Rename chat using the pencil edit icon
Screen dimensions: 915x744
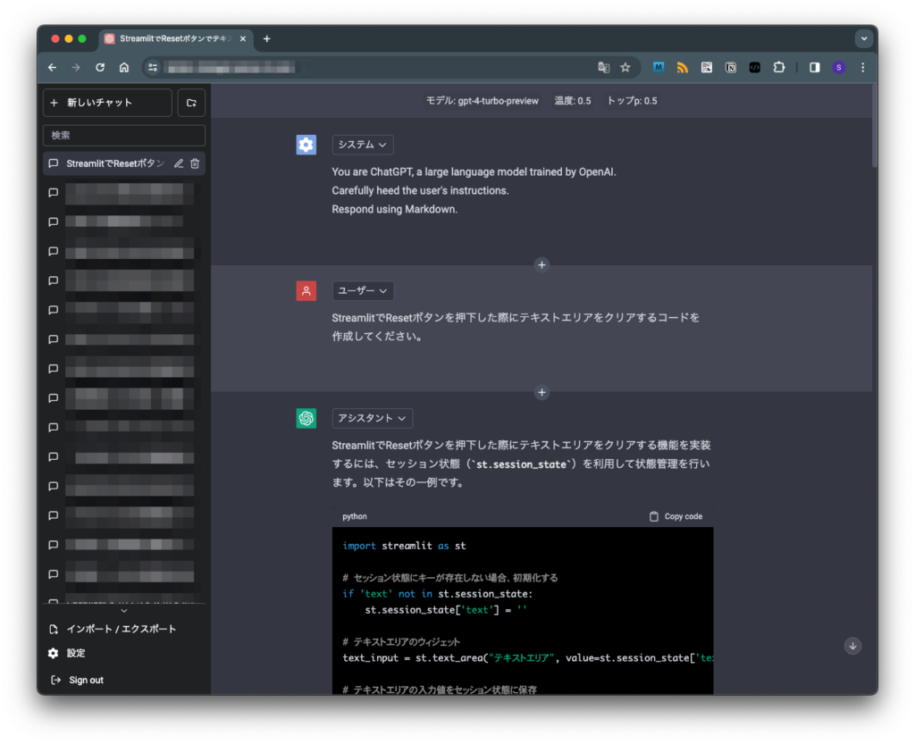[x=179, y=163]
